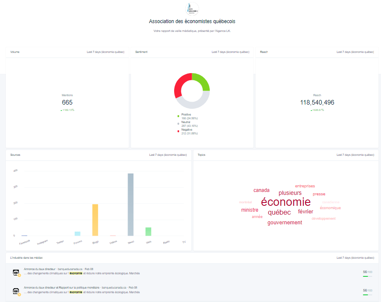Click the green up arrow under Reach
The height and width of the screenshot is (302, 381).
311,110
